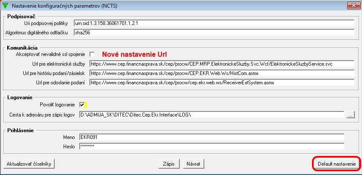Click the Meno field containing EKR091
Viewport: 362px width, 175px height.
pyautogui.click(x=212, y=137)
